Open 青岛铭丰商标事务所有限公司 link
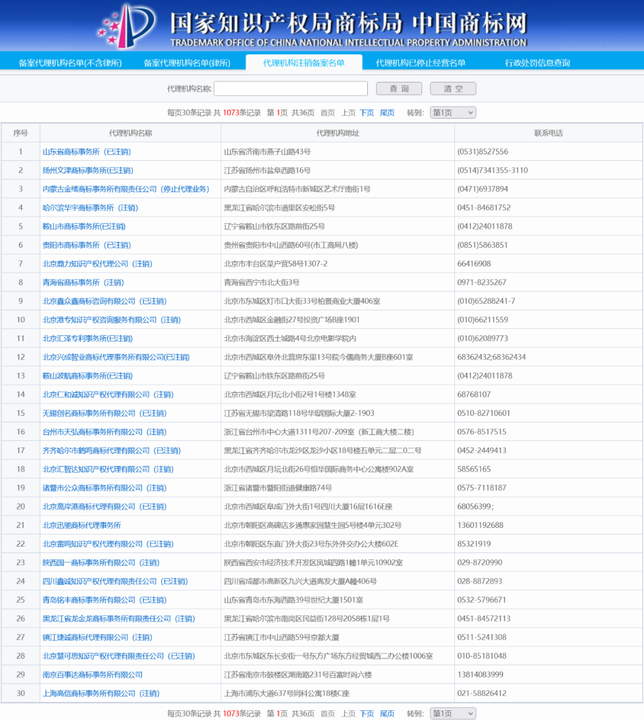The height and width of the screenshot is (721, 644). pyautogui.click(x=104, y=600)
